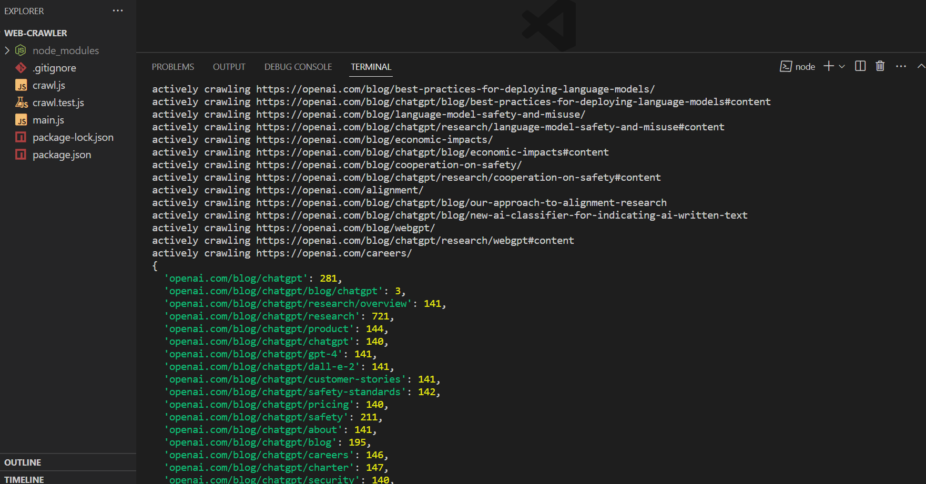Image resolution: width=926 pixels, height=484 pixels.
Task: Click the 'chatgpt/about' output line
Action: tap(270, 430)
